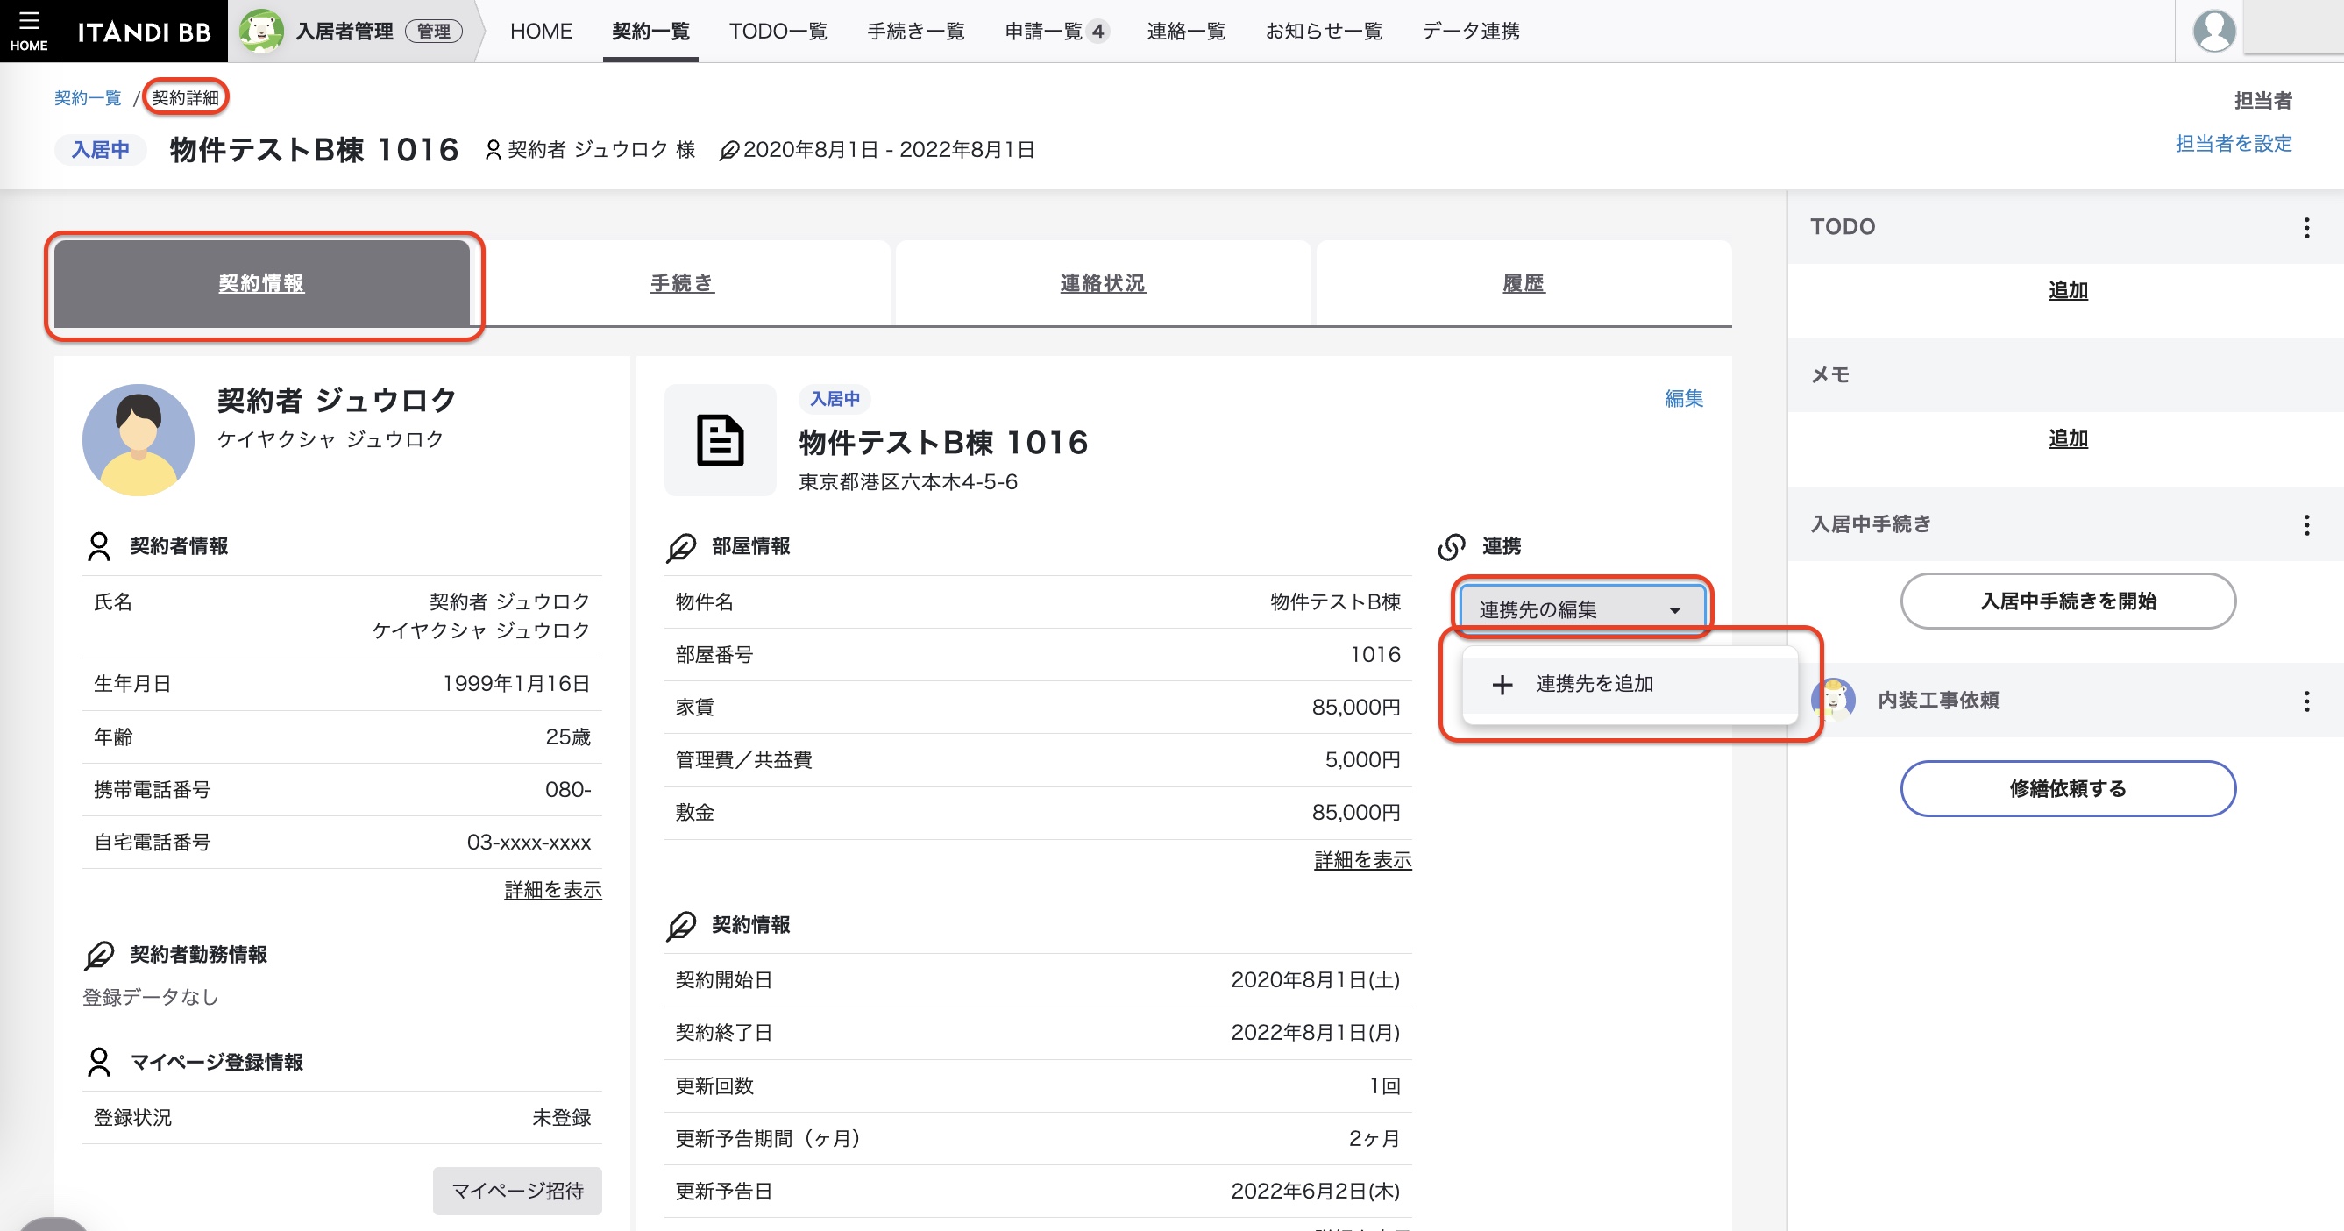Viewport: 2344px width, 1231px height.
Task: Click the 携帯電話番号 value 080-
Action: coord(568,790)
